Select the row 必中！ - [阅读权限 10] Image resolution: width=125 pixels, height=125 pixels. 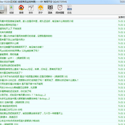(62, 58)
